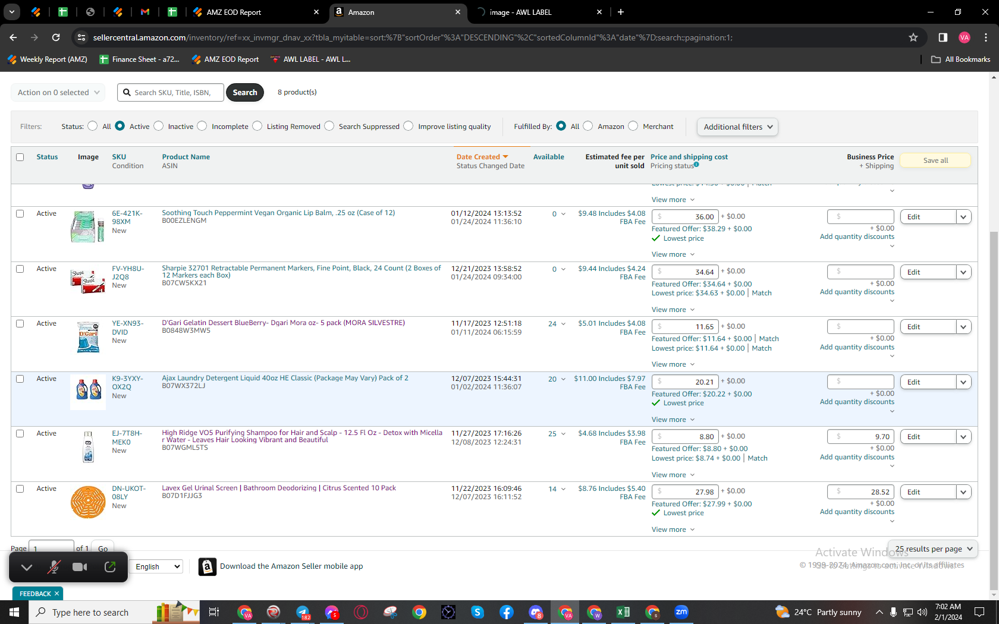
Task: Click the price field showing 36.00
Action: (x=685, y=217)
